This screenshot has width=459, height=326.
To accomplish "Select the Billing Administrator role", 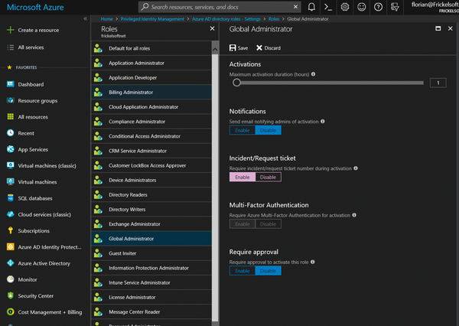I will click(151, 93).
